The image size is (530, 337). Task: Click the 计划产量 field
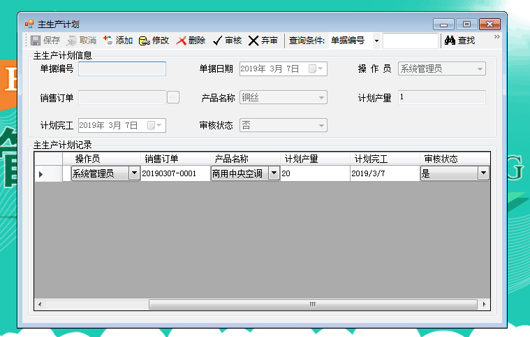[442, 97]
